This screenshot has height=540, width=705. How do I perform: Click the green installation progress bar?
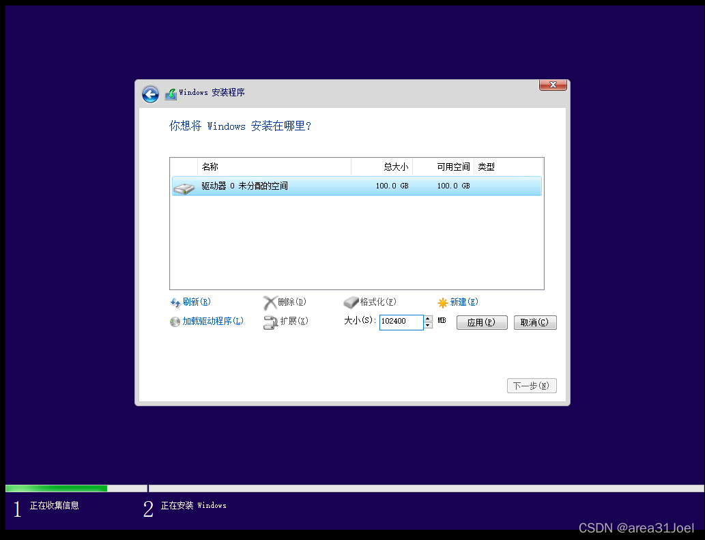coord(56,488)
